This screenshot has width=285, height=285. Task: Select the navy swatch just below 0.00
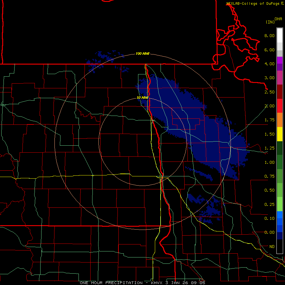click(280, 236)
